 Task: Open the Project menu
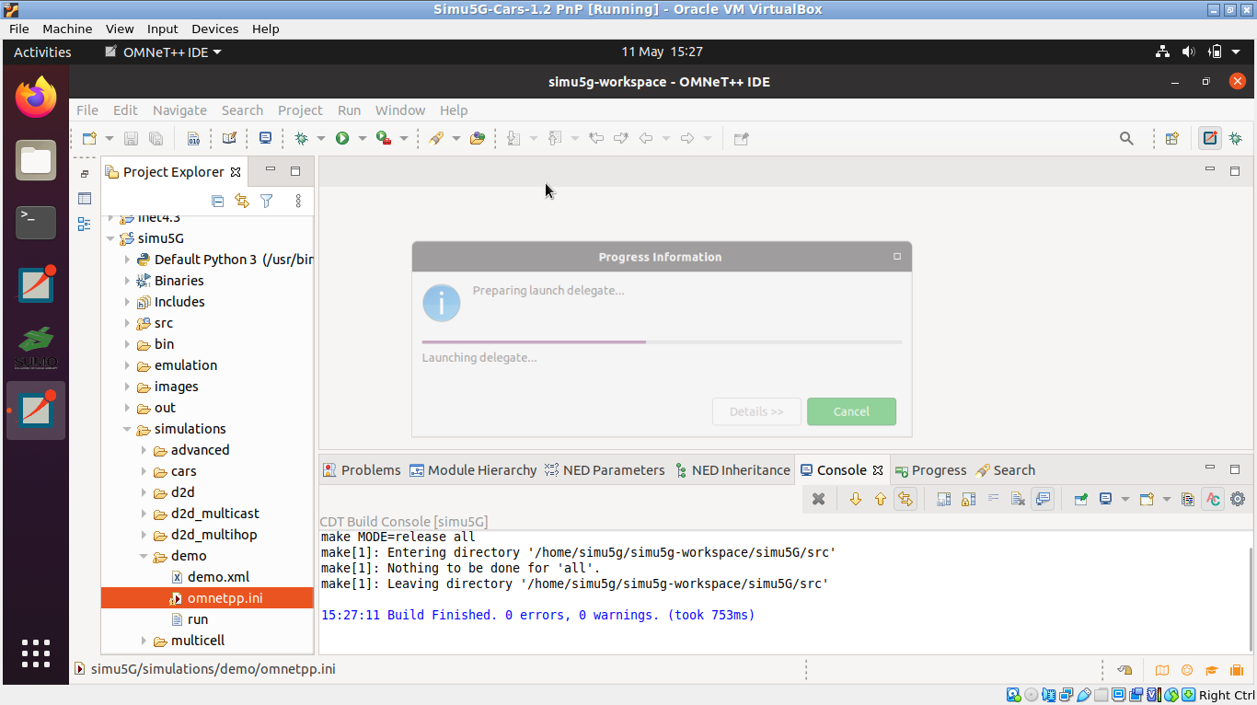pyautogui.click(x=300, y=110)
